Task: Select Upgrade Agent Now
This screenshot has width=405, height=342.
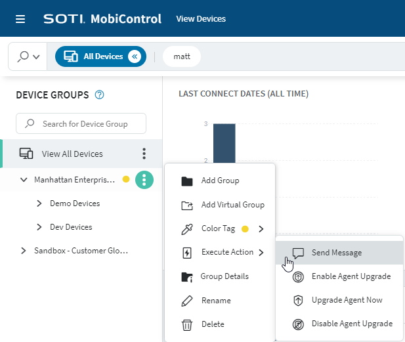Action: tap(347, 300)
